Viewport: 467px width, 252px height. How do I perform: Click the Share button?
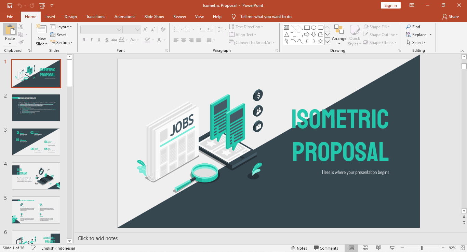click(x=450, y=16)
